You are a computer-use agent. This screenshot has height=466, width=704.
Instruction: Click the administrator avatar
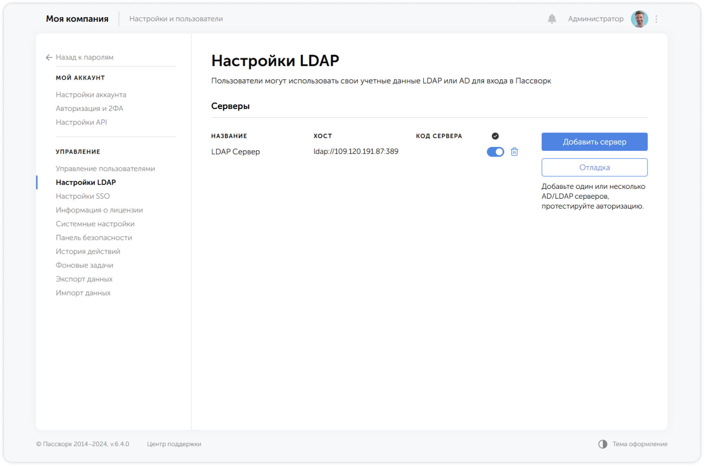tap(639, 19)
